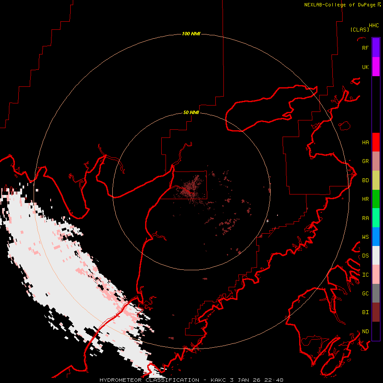The width and height of the screenshot is (383, 383).
Task: Click the BD legend label
Action: [365, 180]
